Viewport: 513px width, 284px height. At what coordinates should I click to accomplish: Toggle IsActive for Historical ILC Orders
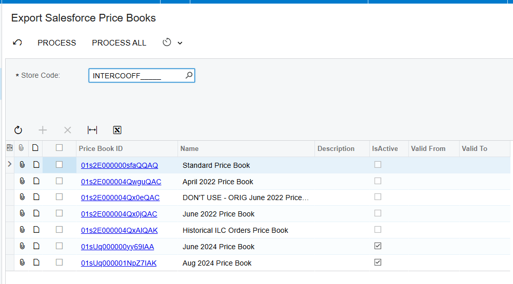point(378,229)
